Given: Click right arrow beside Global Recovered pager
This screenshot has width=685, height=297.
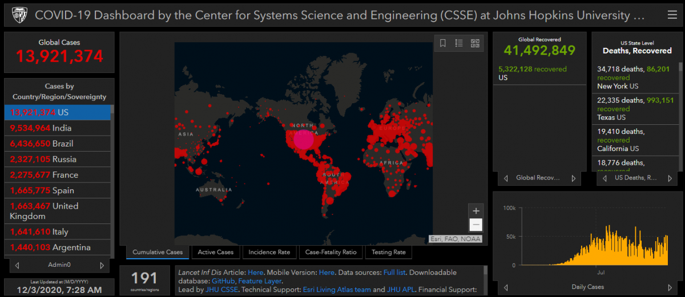Looking at the screenshot, I should pos(574,178).
